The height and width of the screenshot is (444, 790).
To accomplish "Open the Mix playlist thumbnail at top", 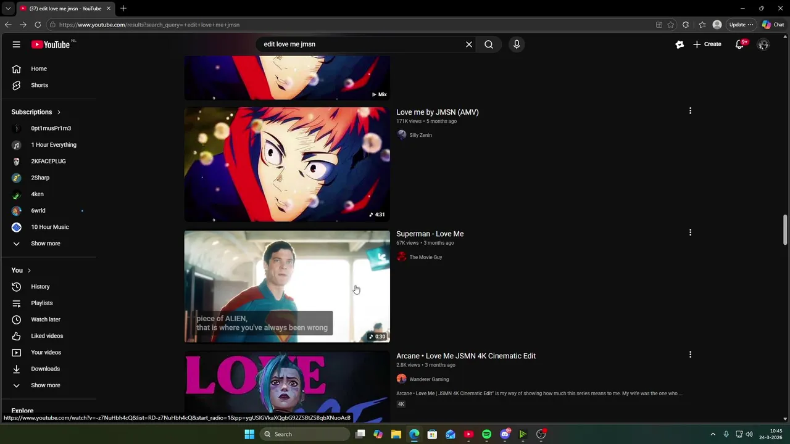I will (287, 78).
